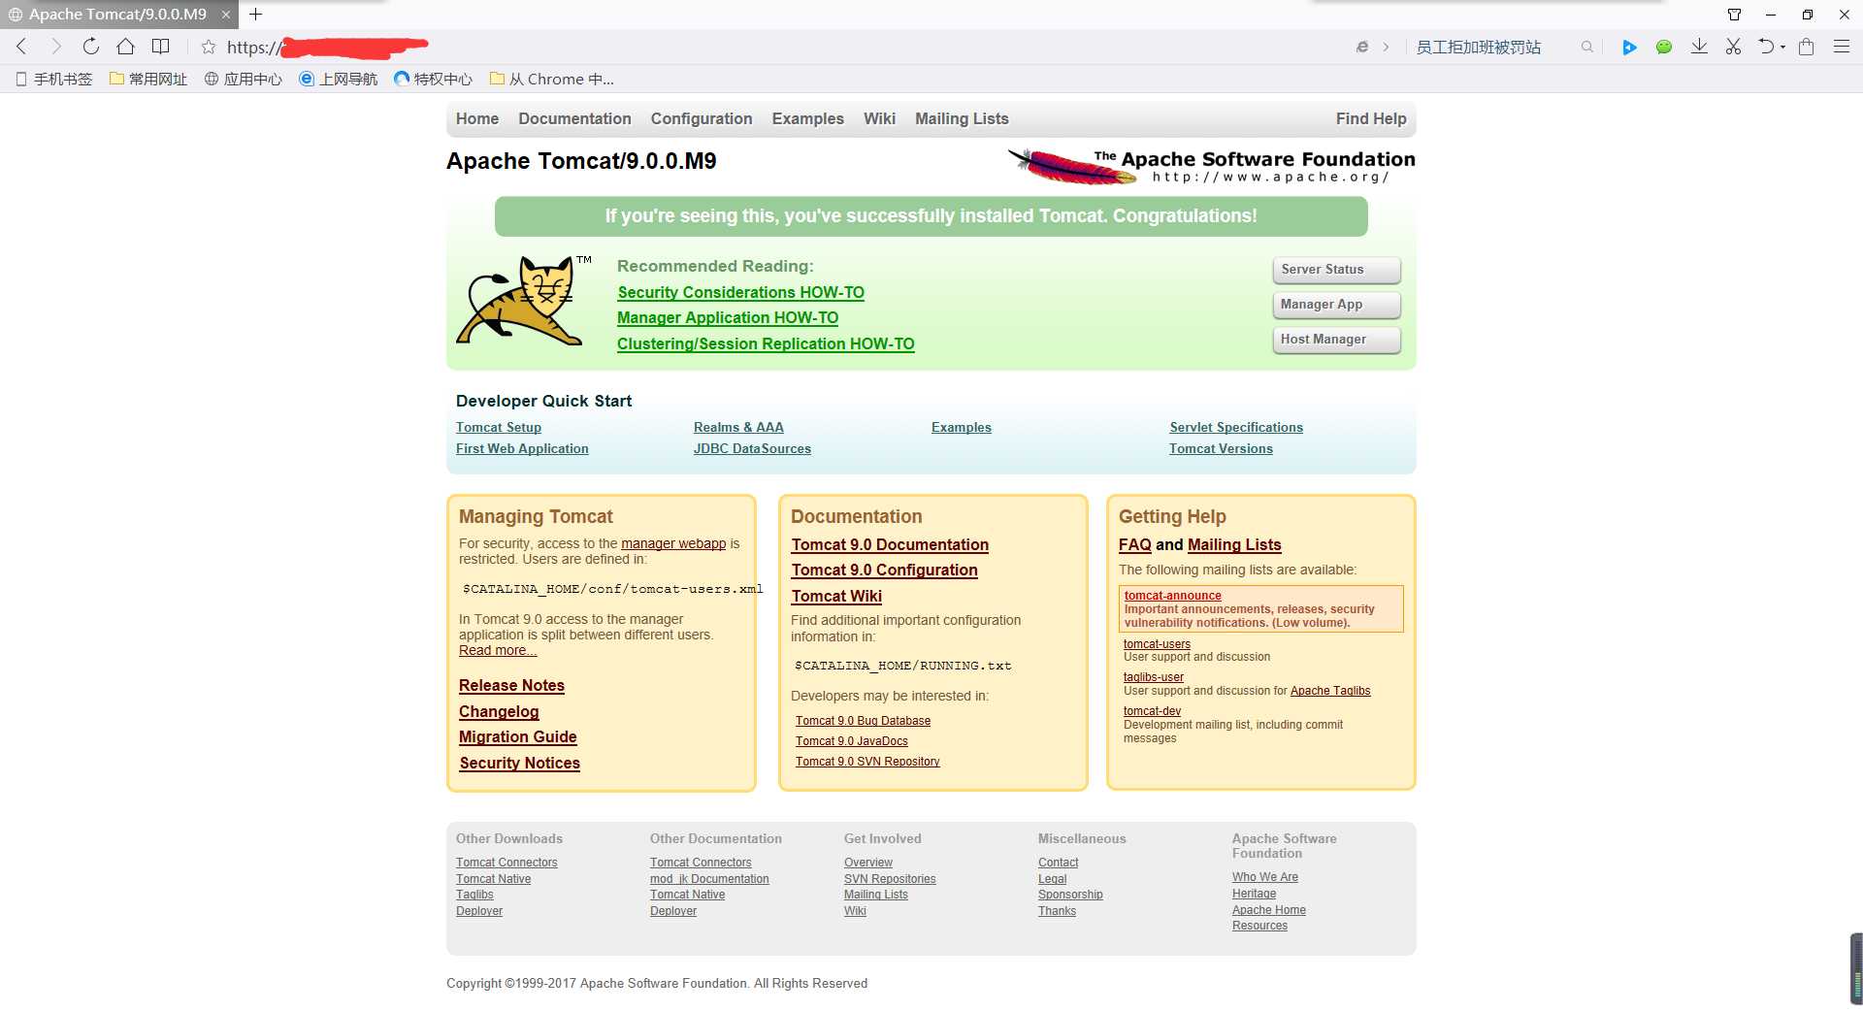The width and height of the screenshot is (1863, 1011).
Task: Select the Apache Tomcat/9.0.0.M9 browser tab
Action: (117, 15)
